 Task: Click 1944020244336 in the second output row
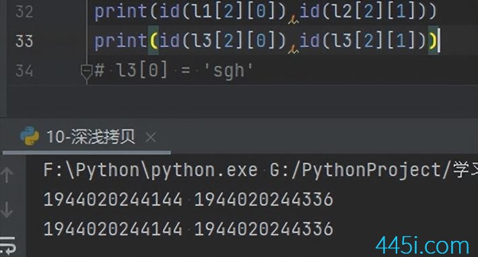tap(264, 229)
